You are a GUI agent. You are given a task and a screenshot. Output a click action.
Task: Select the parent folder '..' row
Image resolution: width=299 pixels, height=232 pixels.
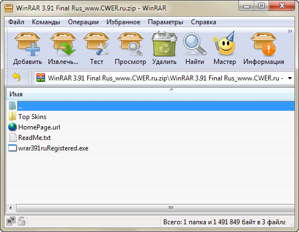(x=151, y=106)
